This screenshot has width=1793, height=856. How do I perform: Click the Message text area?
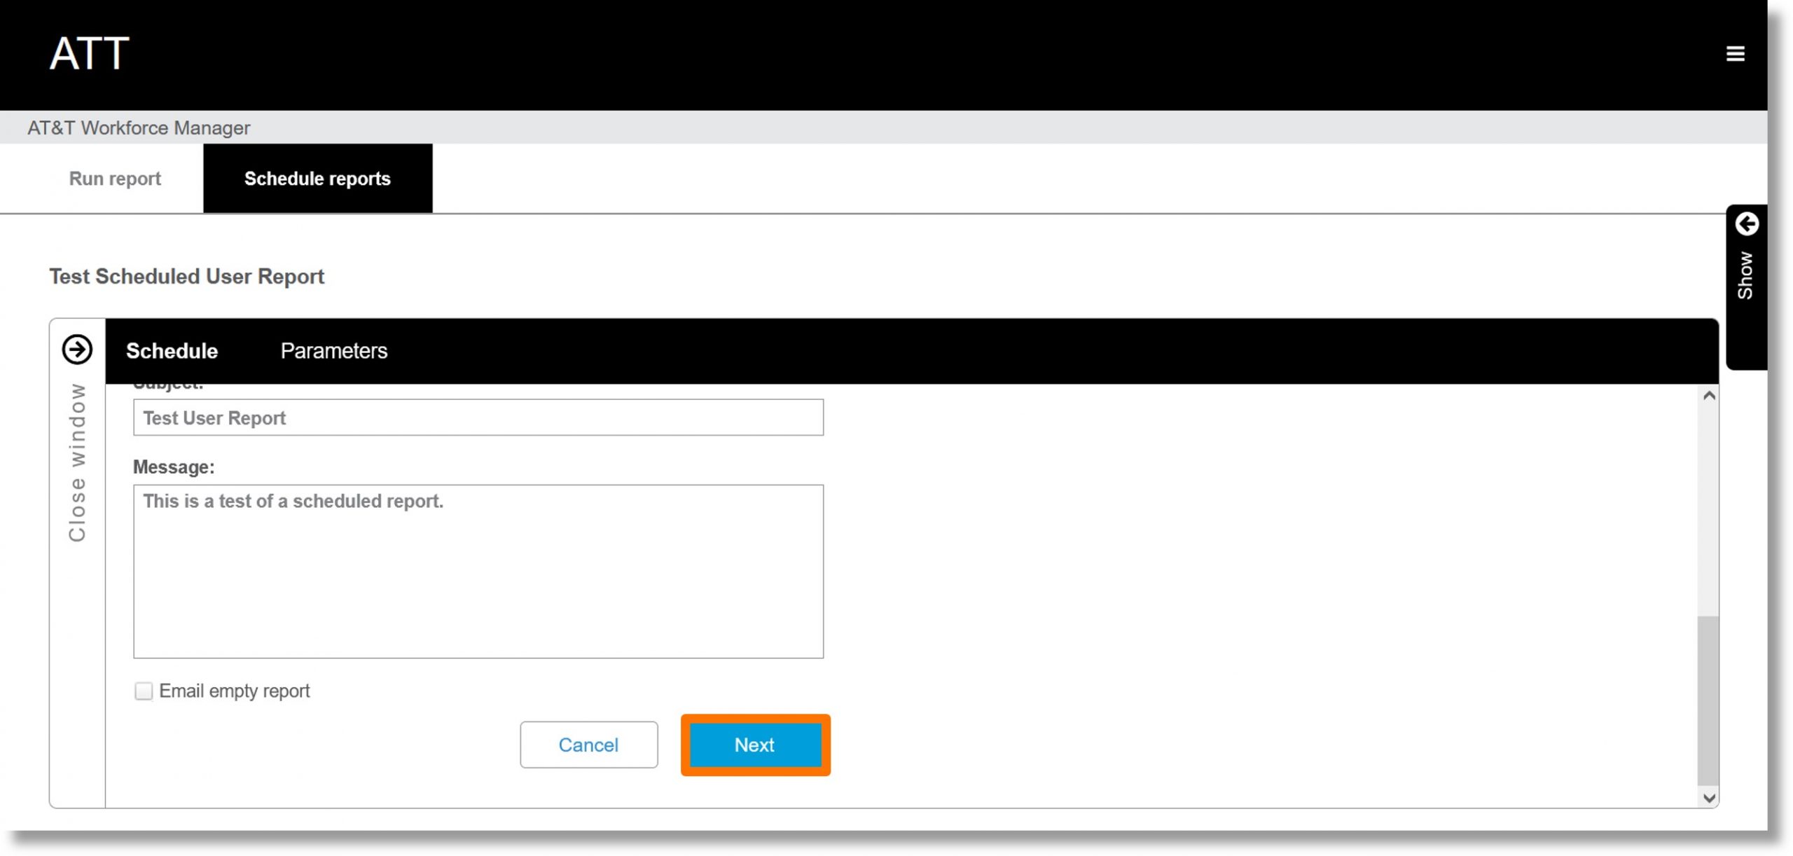point(478,570)
